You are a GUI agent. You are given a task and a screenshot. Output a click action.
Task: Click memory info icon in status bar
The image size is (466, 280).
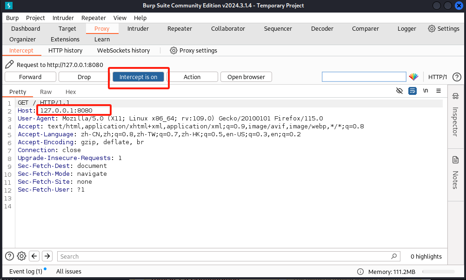360,272
